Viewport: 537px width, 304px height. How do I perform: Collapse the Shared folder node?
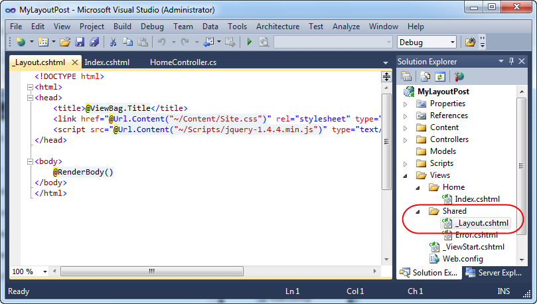pos(418,212)
